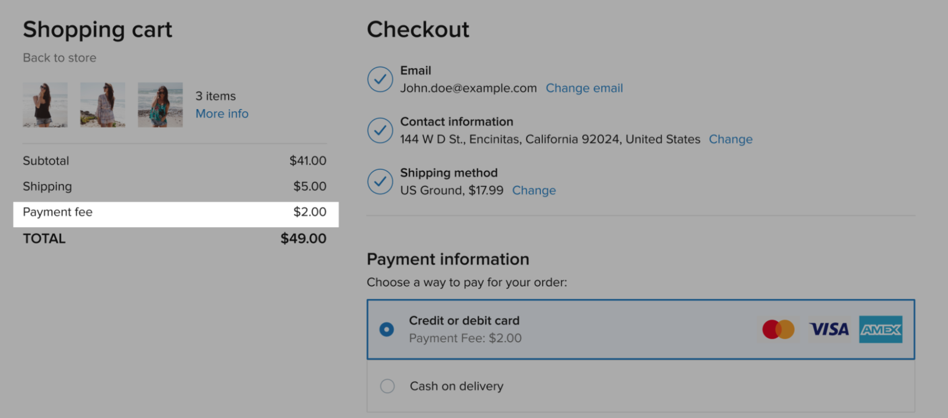
Task: Click the Change email link
Action: (x=584, y=88)
